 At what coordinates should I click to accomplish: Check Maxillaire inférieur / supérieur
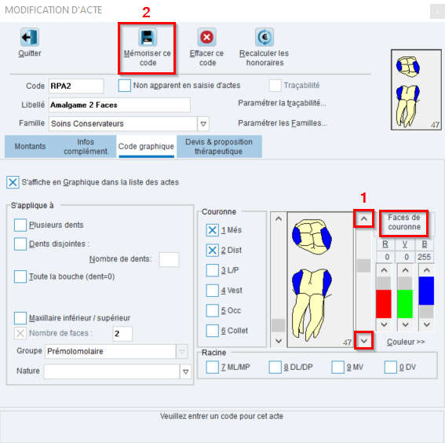click(x=20, y=318)
